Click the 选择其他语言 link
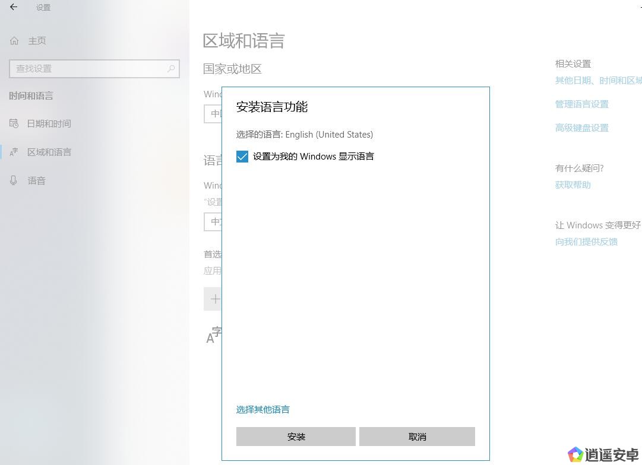 pos(263,410)
